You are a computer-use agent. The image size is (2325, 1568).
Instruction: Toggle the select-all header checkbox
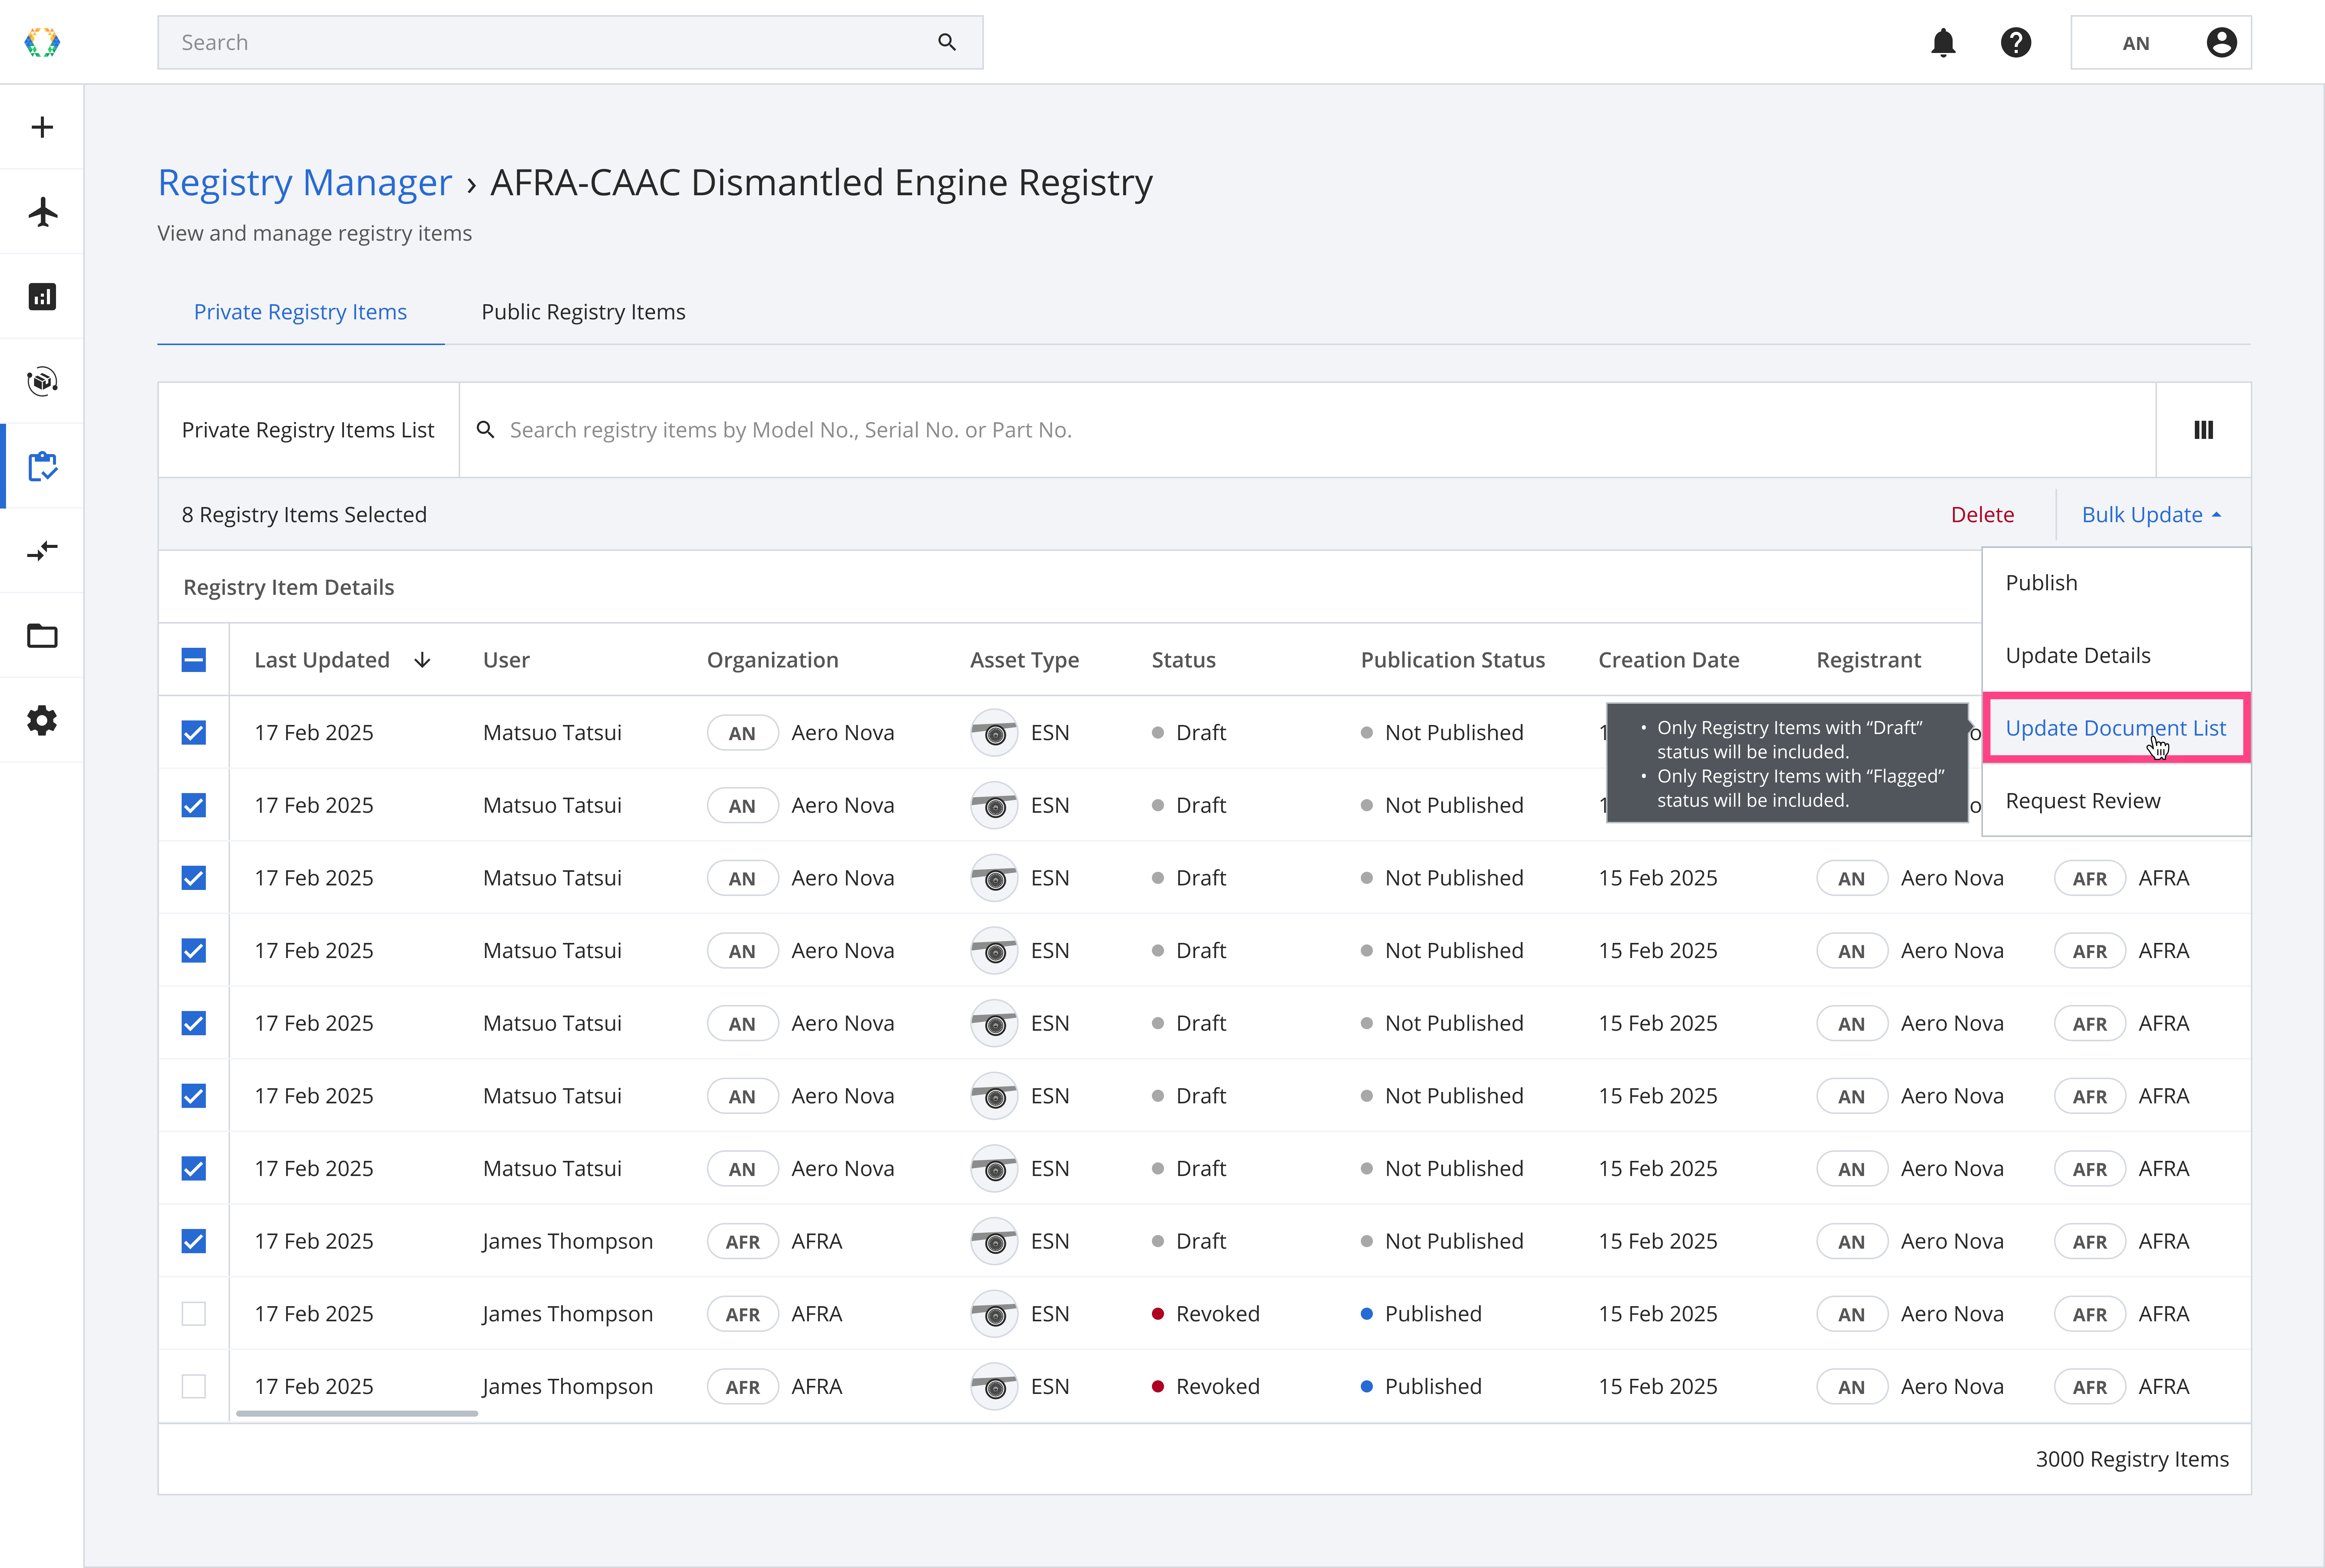[x=194, y=660]
